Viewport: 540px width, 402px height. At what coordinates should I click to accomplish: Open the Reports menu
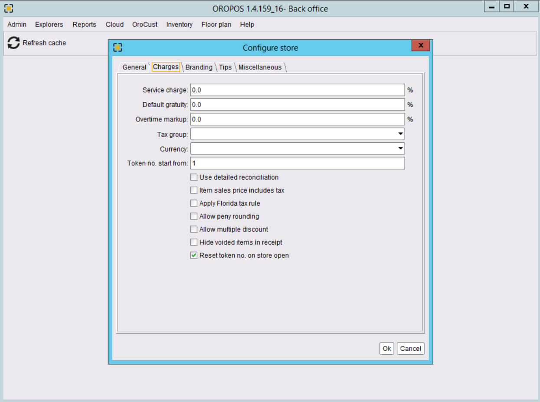[x=85, y=25]
